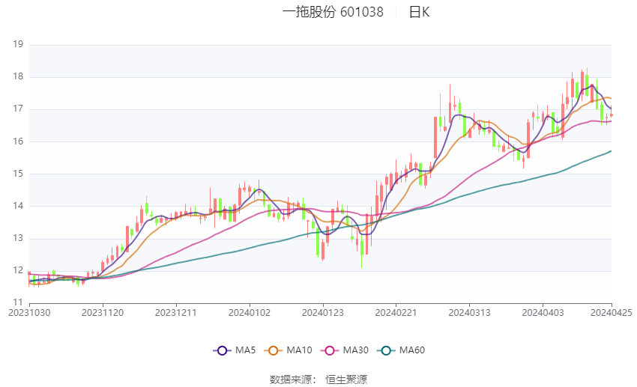
Task: Toggle the MA5 legend circle icon
Action: pos(223,350)
